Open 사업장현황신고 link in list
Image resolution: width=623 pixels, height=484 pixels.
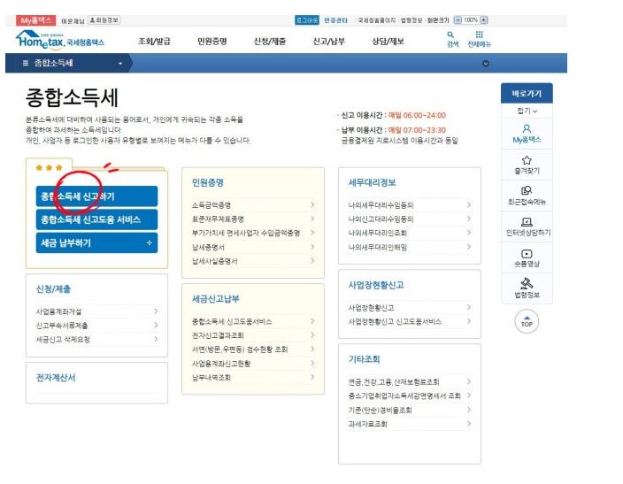pyautogui.click(x=371, y=308)
